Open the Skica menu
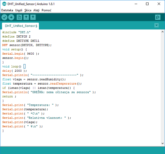Viewport: 165px width, 154px height. (x=28, y=10)
